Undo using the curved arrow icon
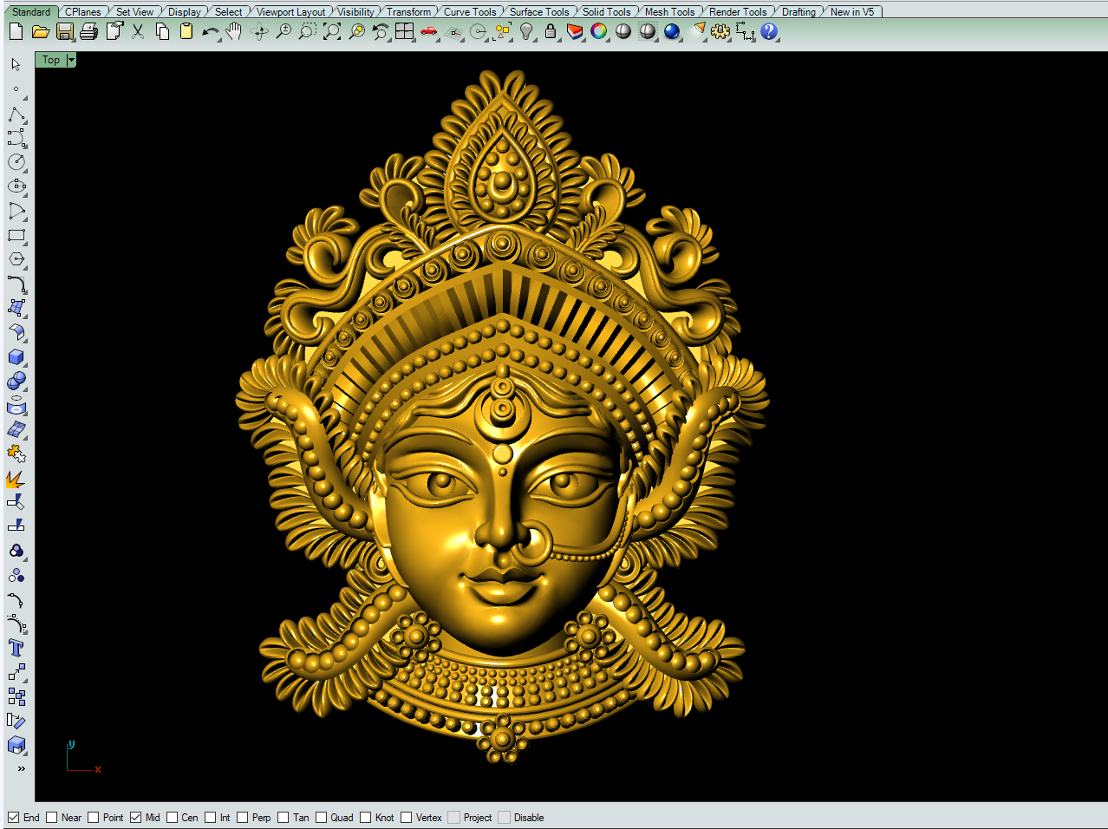The image size is (1108, 829). point(211,32)
